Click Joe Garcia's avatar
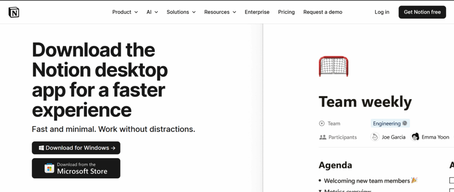Image resolution: width=454 pixels, height=192 pixels. tap(375, 137)
